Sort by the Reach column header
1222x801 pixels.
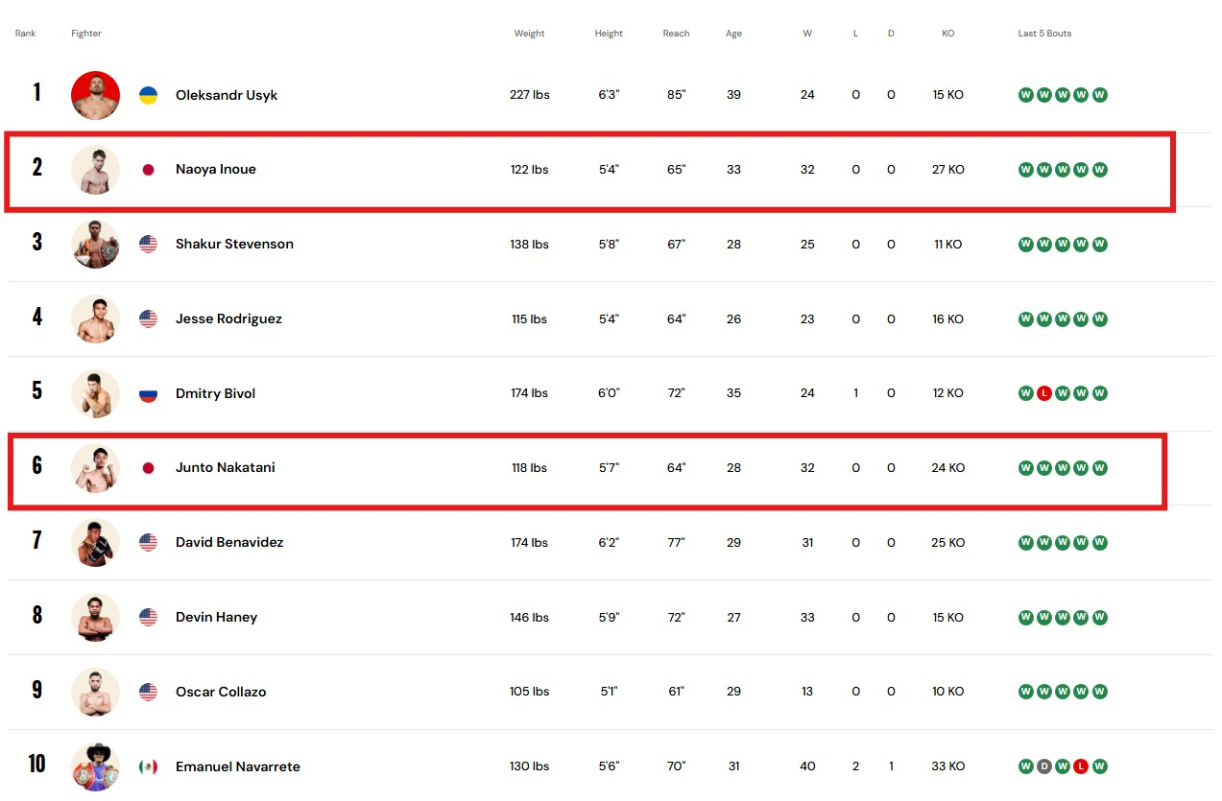coord(676,34)
